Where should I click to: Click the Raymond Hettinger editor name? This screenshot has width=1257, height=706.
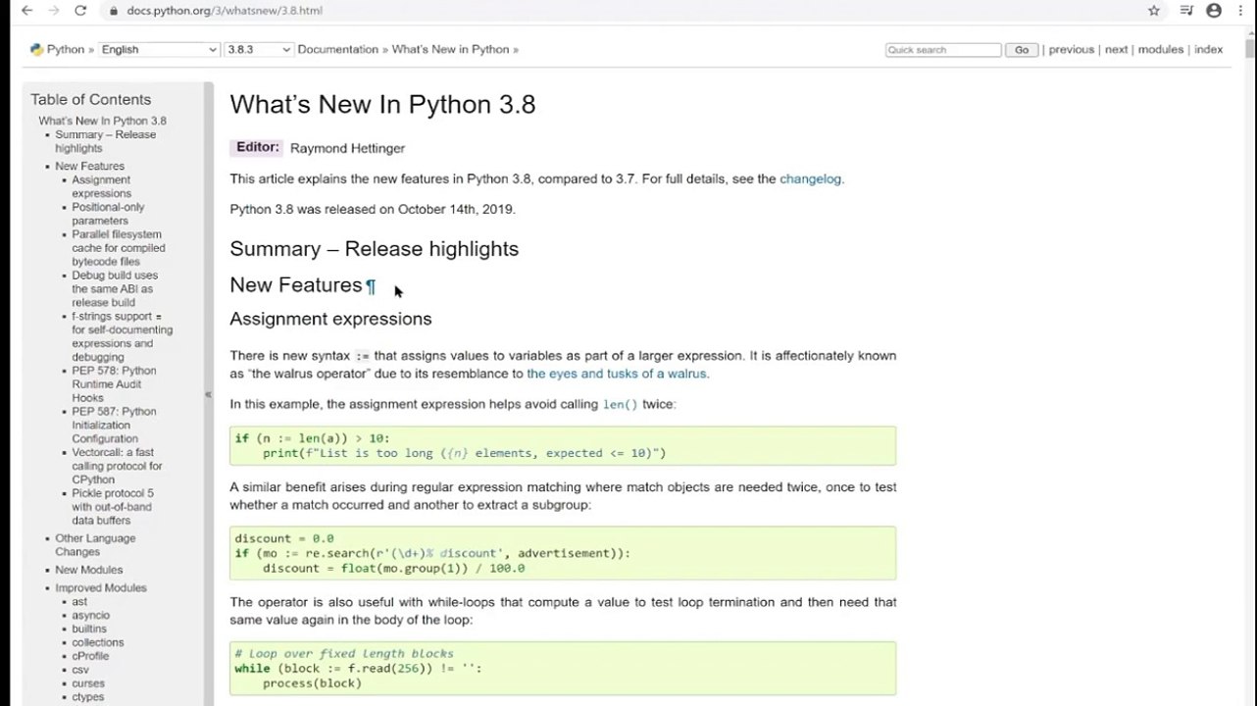pyautogui.click(x=347, y=148)
